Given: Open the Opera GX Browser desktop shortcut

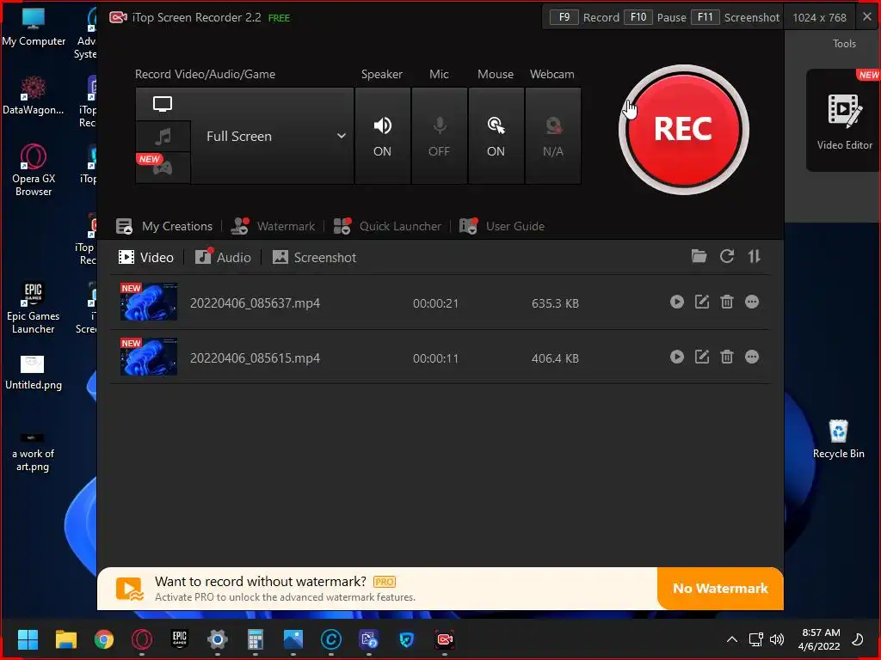Looking at the screenshot, I should click(x=34, y=170).
